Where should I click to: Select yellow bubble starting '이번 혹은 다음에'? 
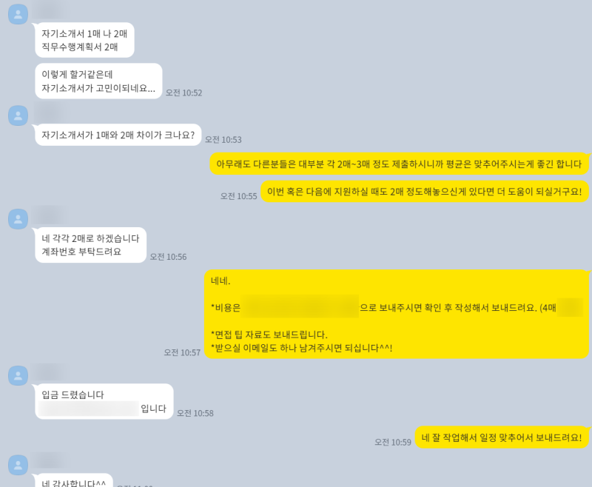pos(425,192)
